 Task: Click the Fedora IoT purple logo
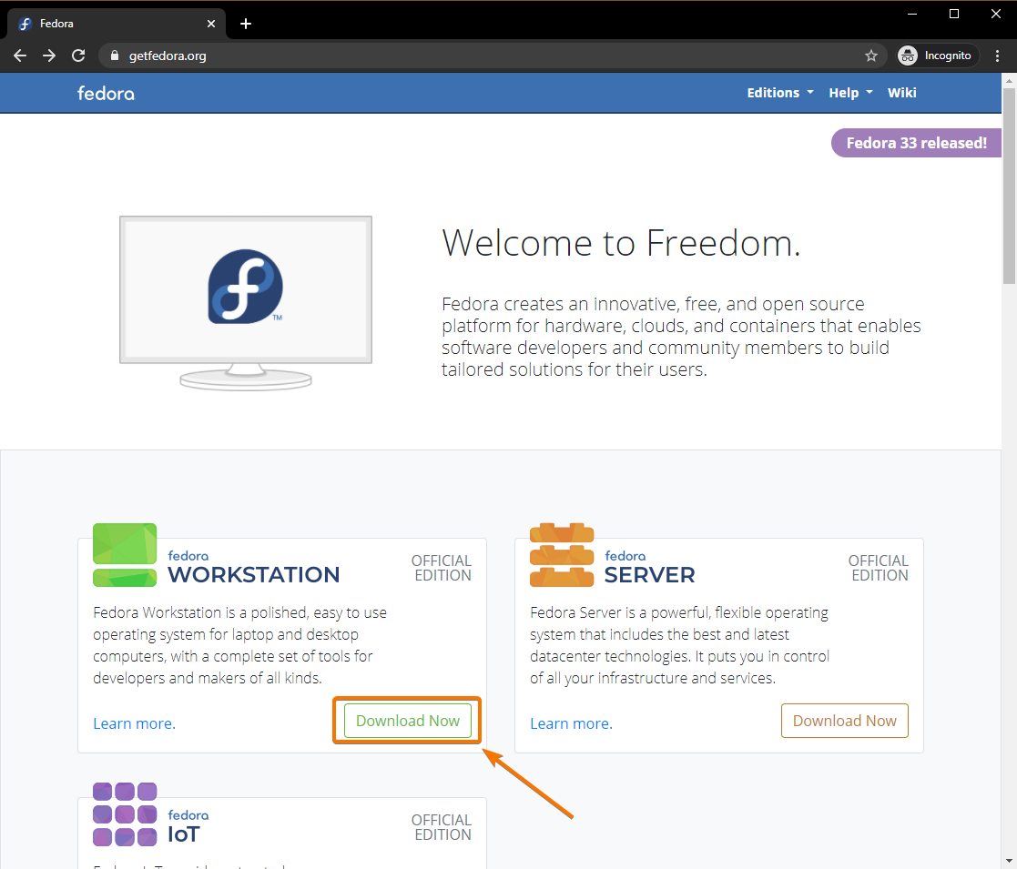point(125,814)
